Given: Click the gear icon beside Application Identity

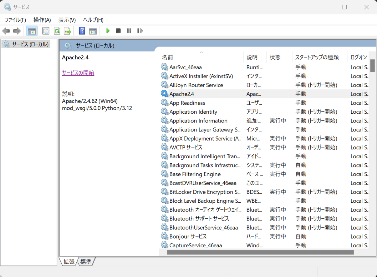Looking at the screenshot, I should (164, 111).
